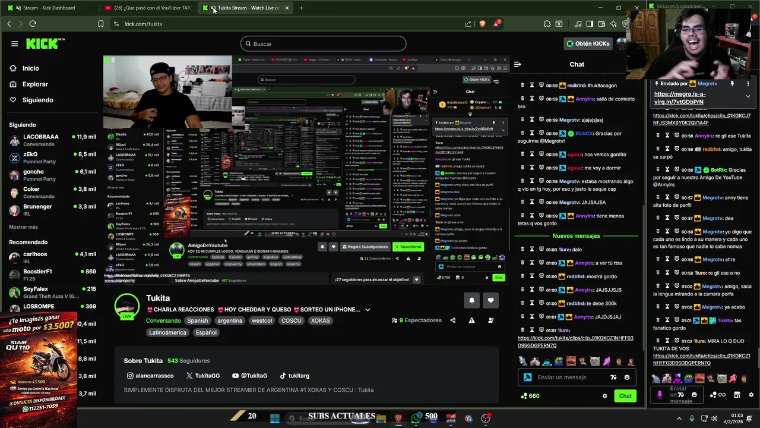Open Coker channel in sidebar
This screenshot has height=428, width=760.
click(52, 193)
